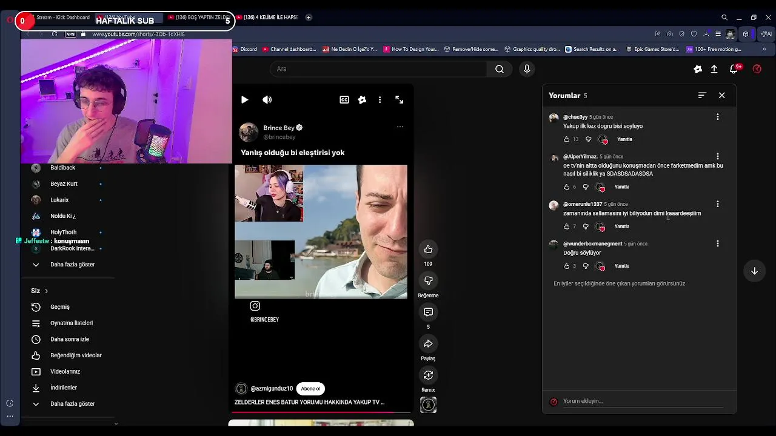The height and width of the screenshot is (436, 776).
Task: Open options for @omerunlu1337's comment
Action: [x=718, y=204]
